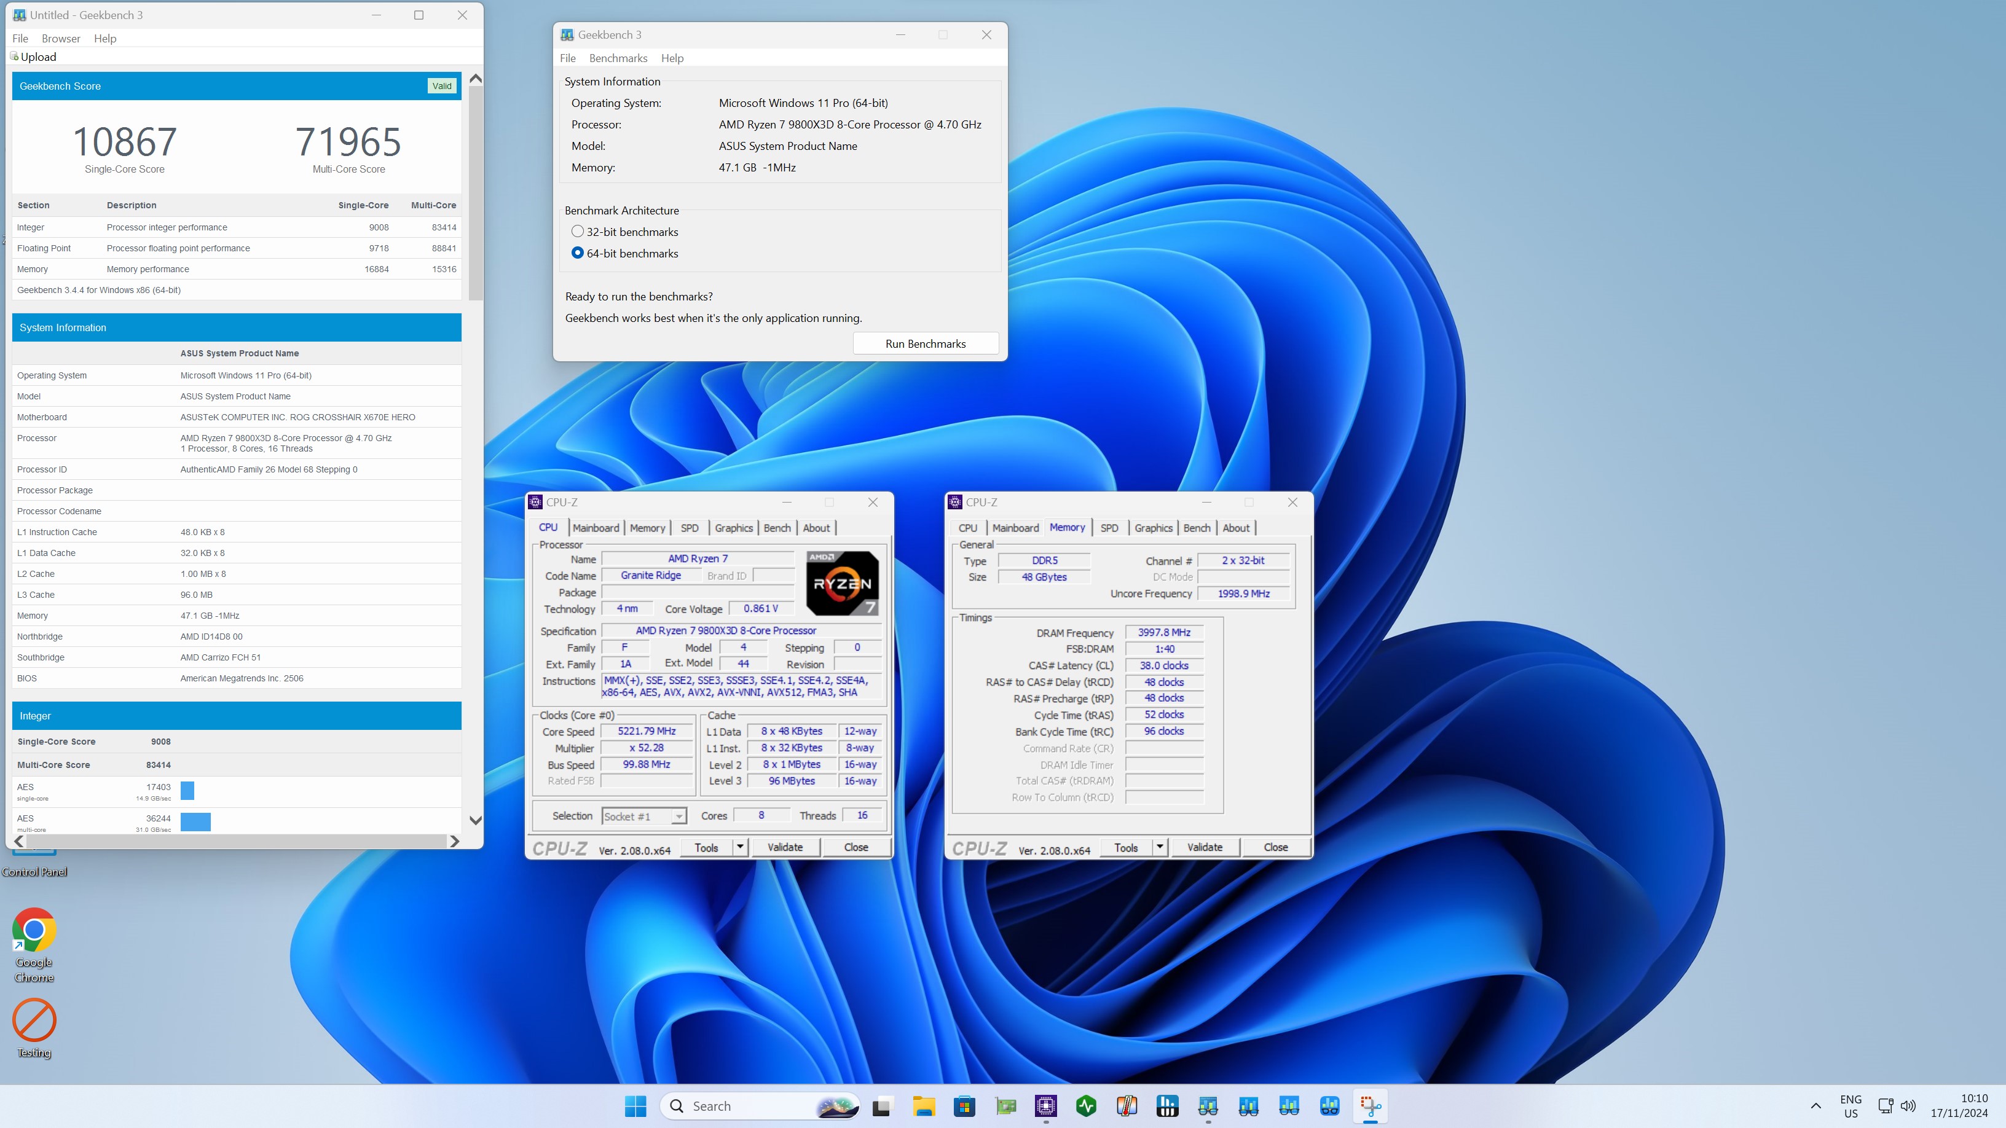Screen dimensions: 2006x1128
Task: Open network settings from the system tray
Action: [x=1886, y=1105]
